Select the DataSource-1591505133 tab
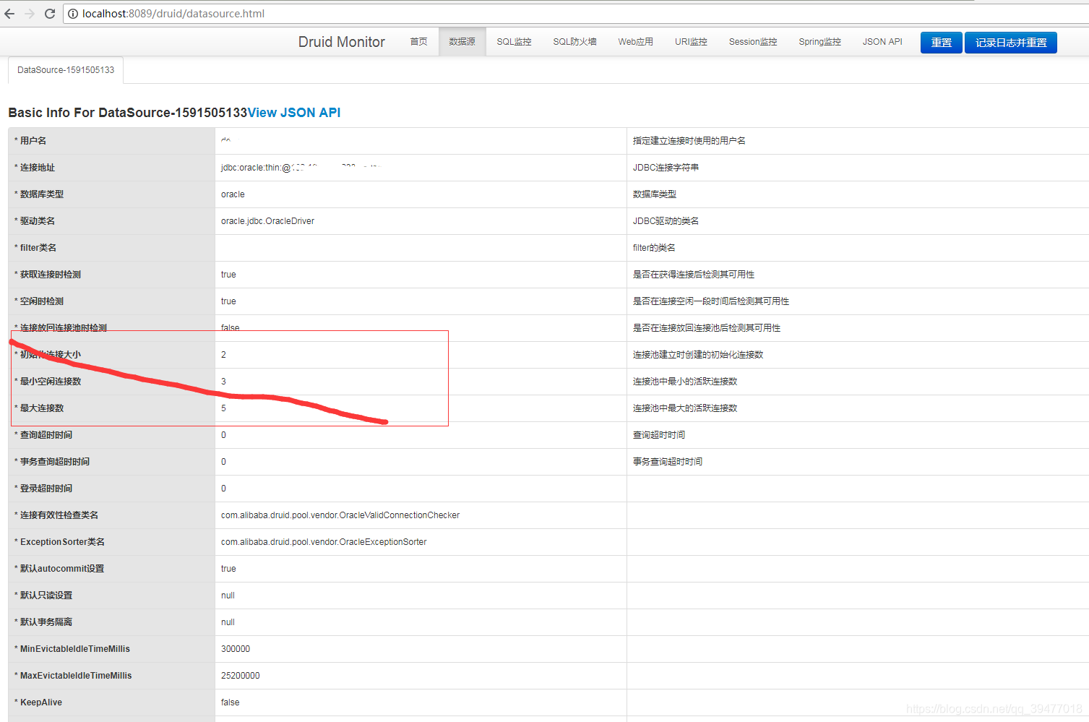The image size is (1089, 722). click(66, 70)
